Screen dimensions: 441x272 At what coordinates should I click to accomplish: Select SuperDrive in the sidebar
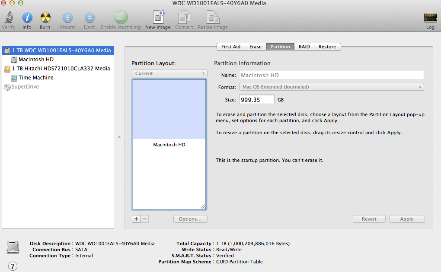coord(58,87)
